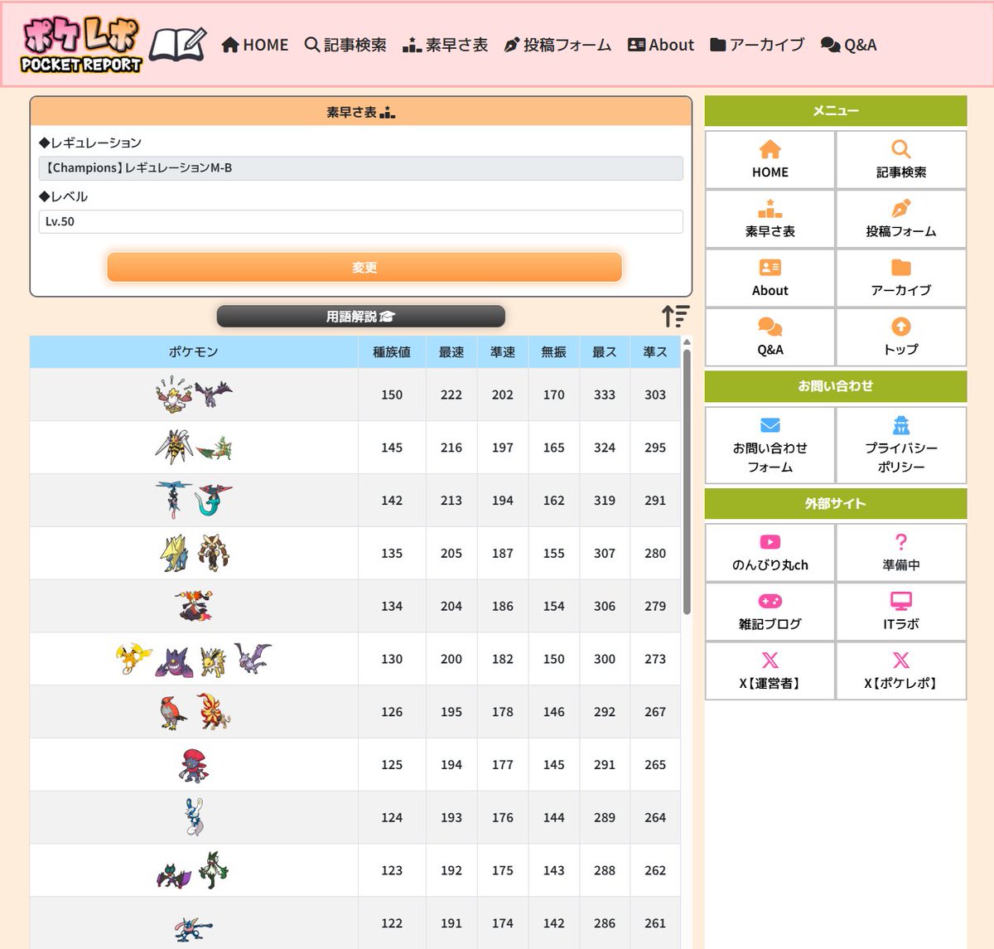Click the About ID card icon in sidebar
994x949 pixels.
[x=770, y=267]
